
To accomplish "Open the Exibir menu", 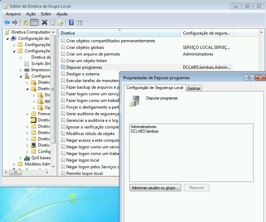I will click(x=46, y=14).
